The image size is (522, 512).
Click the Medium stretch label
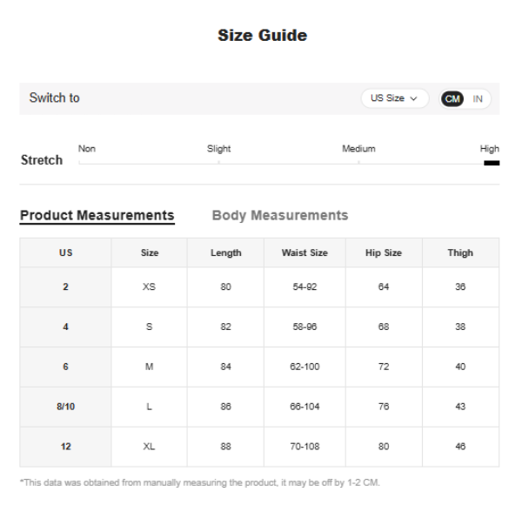358,149
